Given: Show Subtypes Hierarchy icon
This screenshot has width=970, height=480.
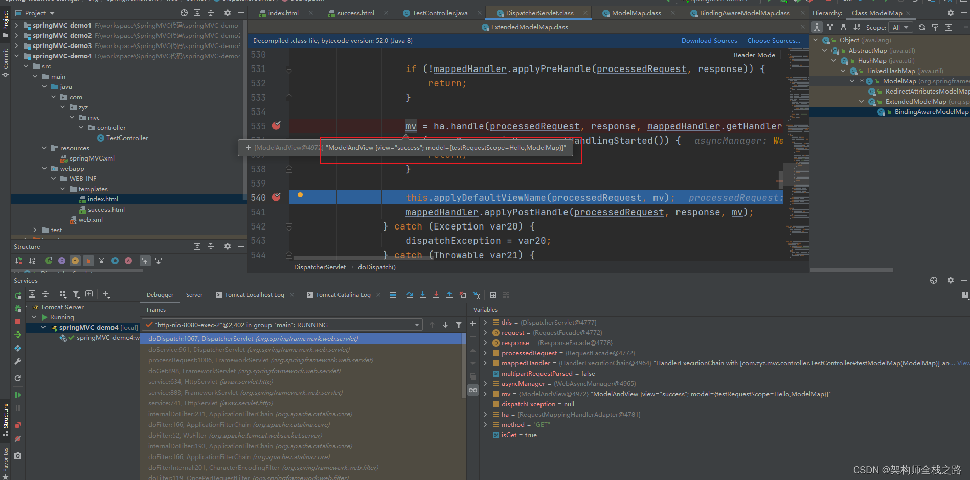Looking at the screenshot, I should (x=843, y=27).
